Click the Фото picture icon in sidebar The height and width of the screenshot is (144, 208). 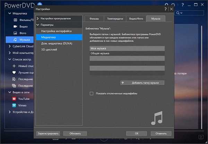[x=15, y=33]
